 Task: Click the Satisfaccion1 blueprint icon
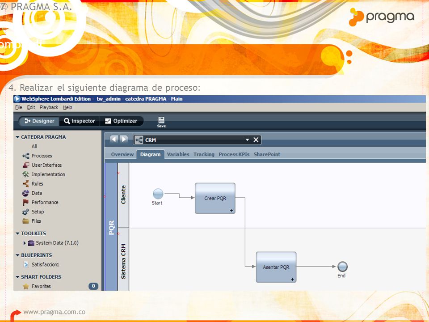(26, 264)
